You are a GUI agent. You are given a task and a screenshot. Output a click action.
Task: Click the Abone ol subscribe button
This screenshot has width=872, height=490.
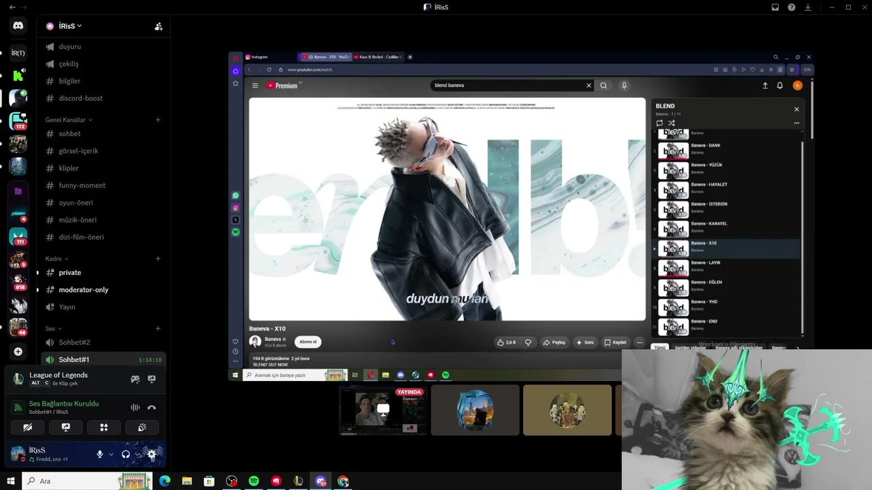point(308,342)
